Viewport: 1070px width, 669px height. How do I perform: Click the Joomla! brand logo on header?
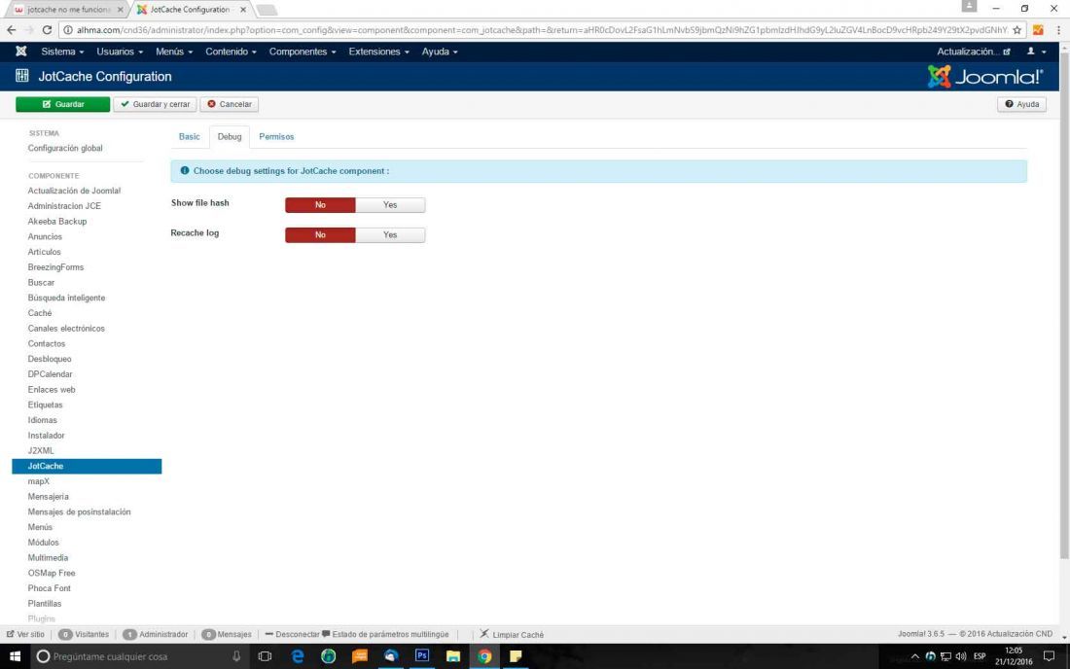984,77
